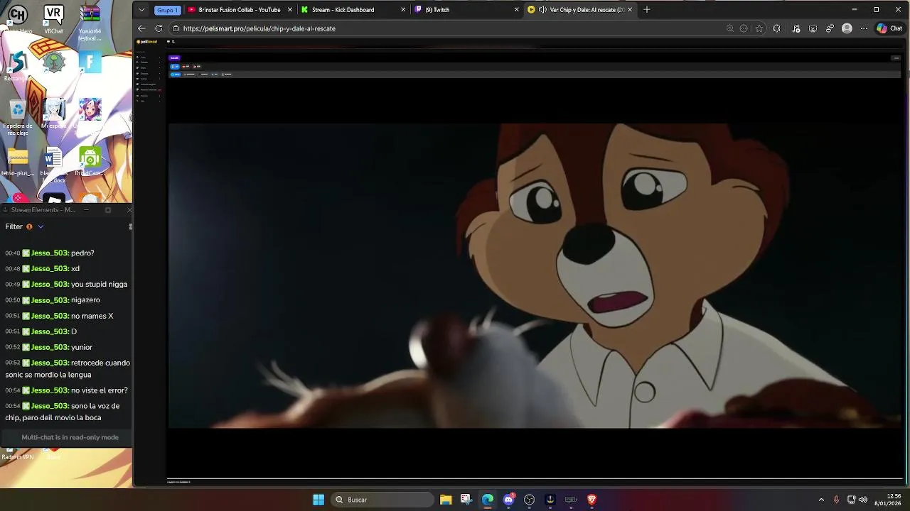This screenshot has width=910, height=511.
Task: Select Grupo 1 tab group label
Action: (167, 10)
